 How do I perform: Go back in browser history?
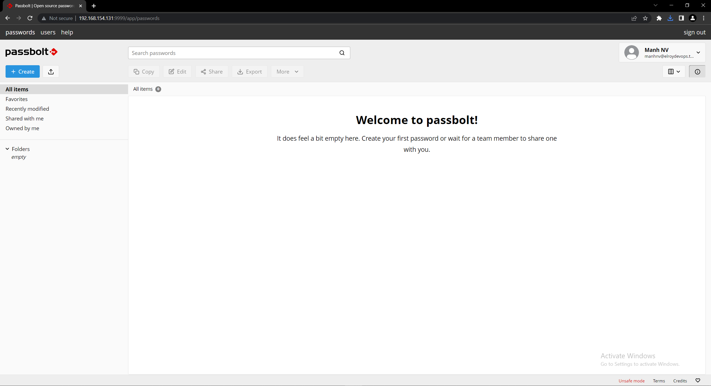[8, 18]
